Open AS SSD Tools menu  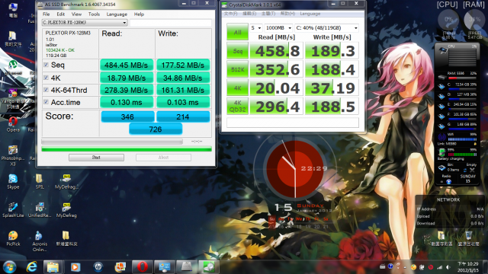pos(94,14)
